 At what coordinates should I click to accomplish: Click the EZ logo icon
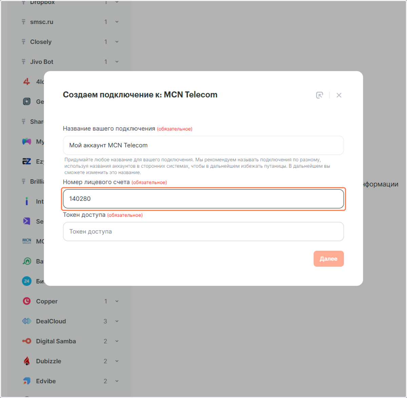tap(27, 162)
